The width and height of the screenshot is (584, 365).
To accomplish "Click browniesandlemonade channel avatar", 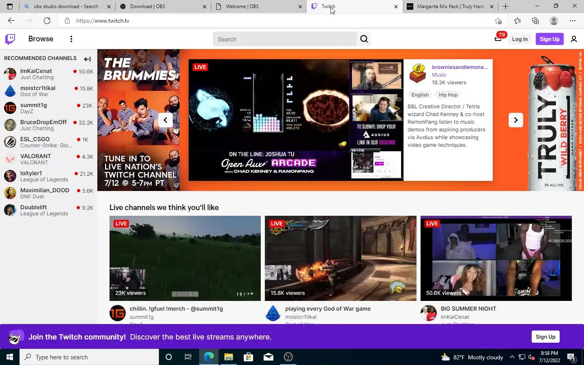I will coord(418,73).
